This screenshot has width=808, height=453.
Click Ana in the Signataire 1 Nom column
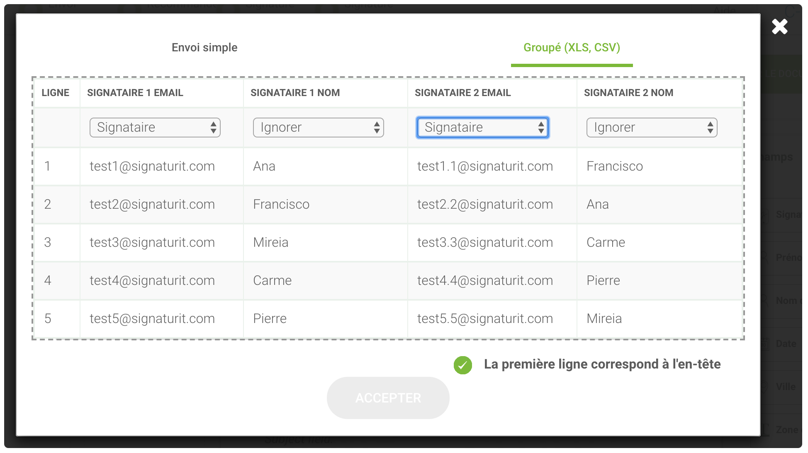tap(264, 166)
